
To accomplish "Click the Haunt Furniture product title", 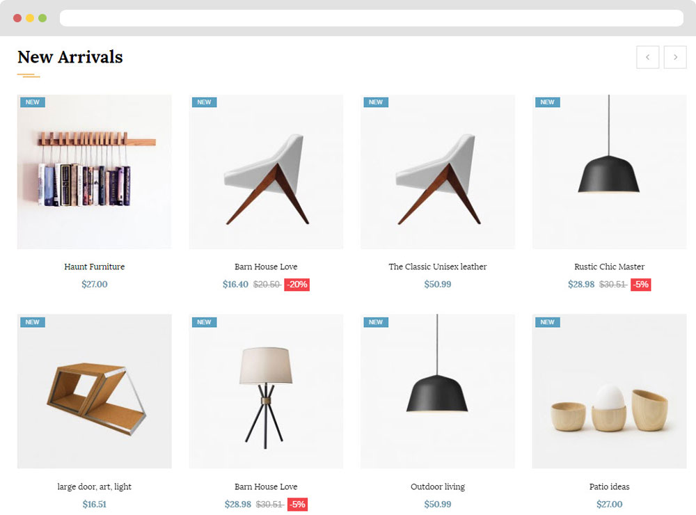I will (94, 267).
